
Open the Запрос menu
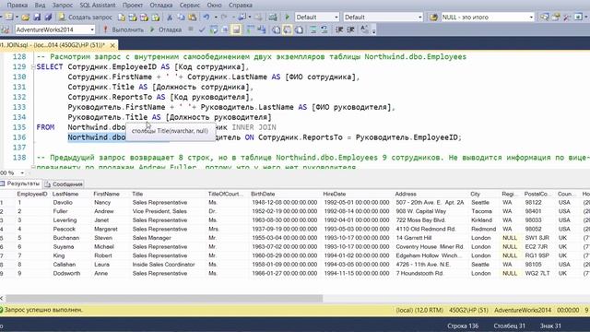click(63, 6)
